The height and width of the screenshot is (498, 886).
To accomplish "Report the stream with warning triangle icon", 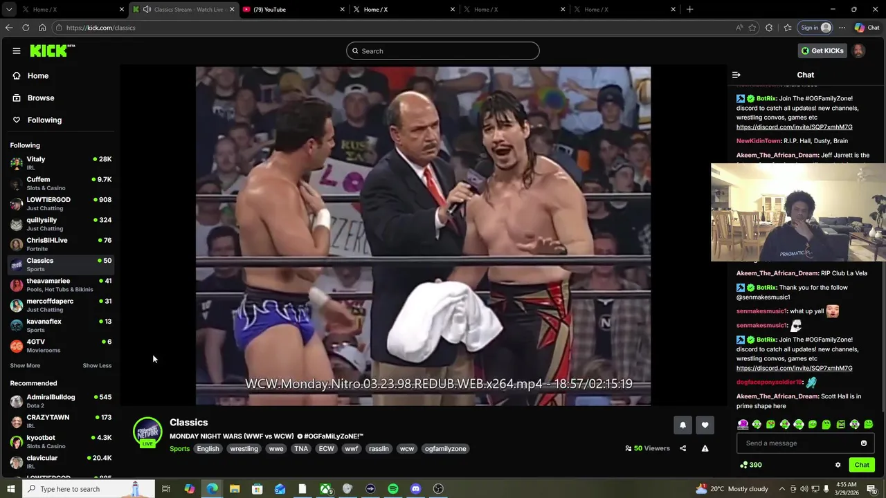I will click(705, 448).
